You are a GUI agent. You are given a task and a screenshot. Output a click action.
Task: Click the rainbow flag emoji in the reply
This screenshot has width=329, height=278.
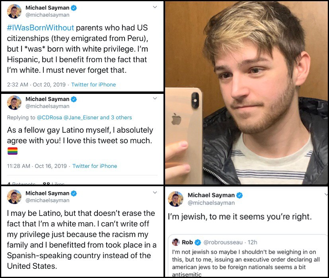pos(13,151)
